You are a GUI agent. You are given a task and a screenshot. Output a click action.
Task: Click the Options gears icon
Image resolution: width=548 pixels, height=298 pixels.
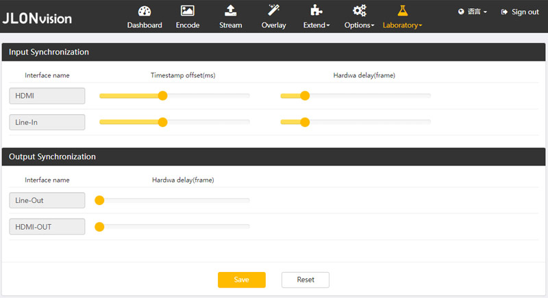coord(359,10)
